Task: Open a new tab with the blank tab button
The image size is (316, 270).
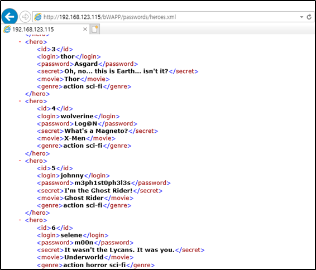Action: tap(95, 29)
